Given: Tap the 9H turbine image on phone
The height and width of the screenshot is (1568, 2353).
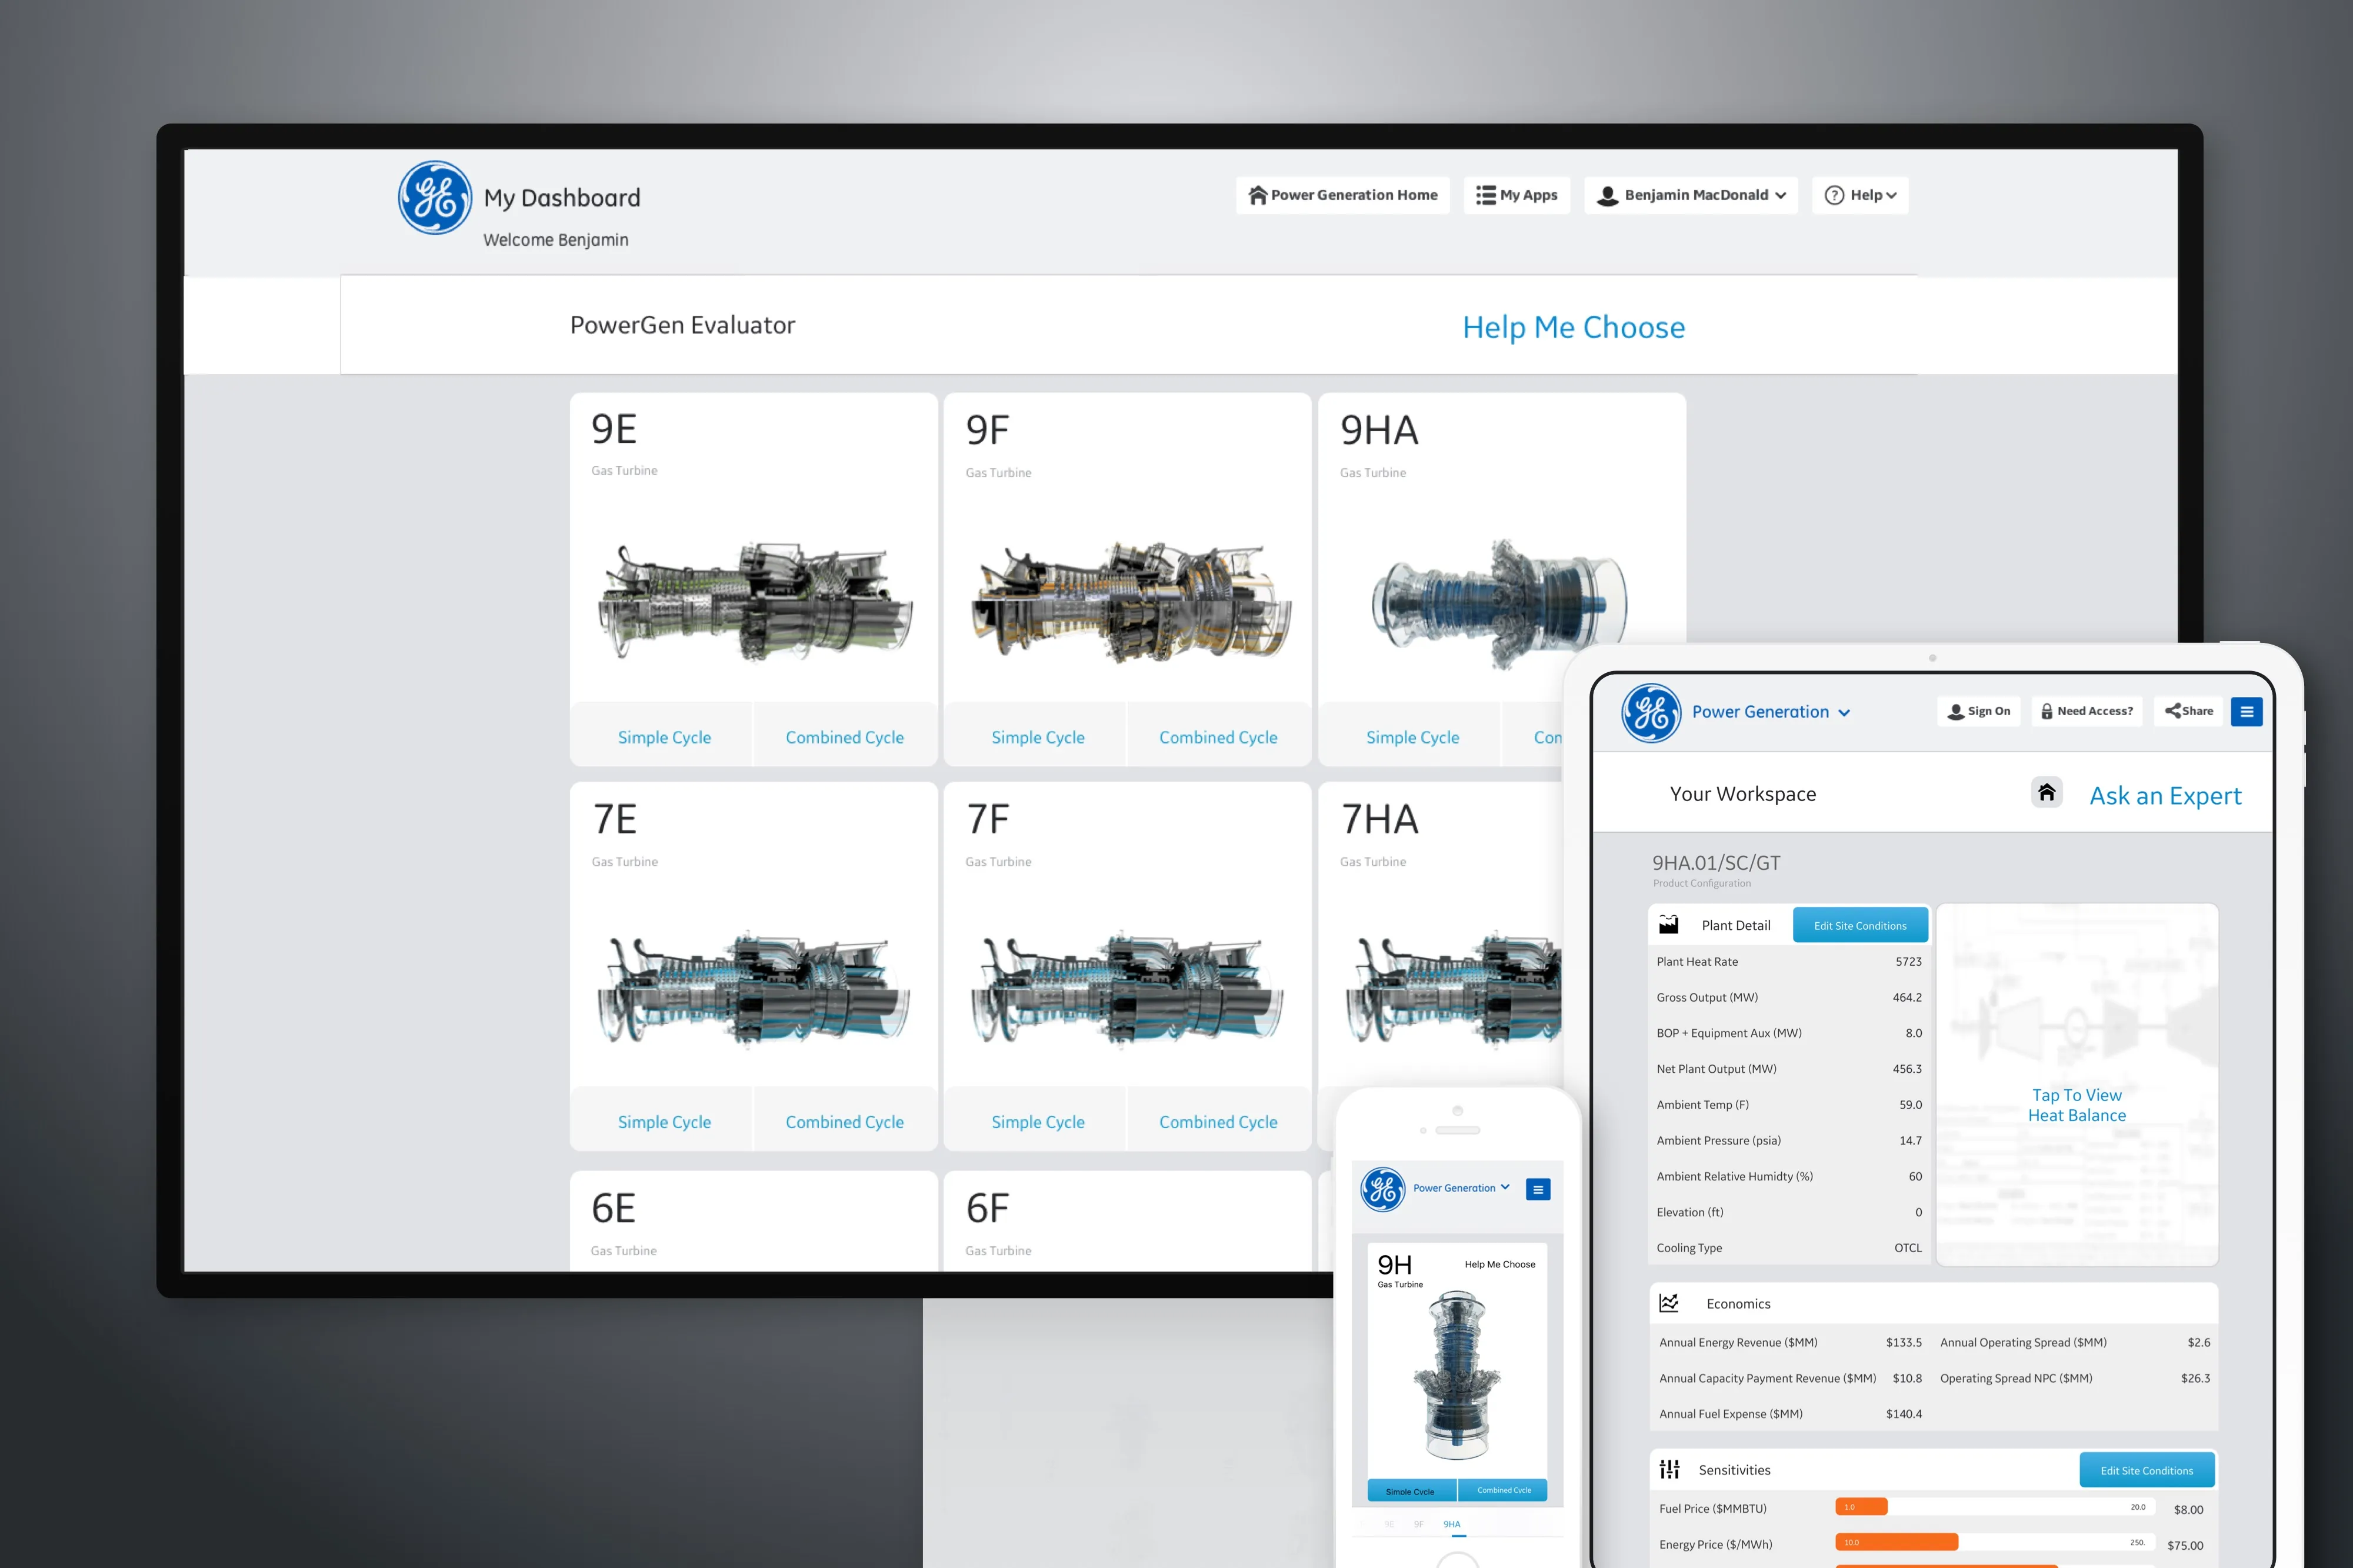Looking at the screenshot, I should pyautogui.click(x=1458, y=1375).
